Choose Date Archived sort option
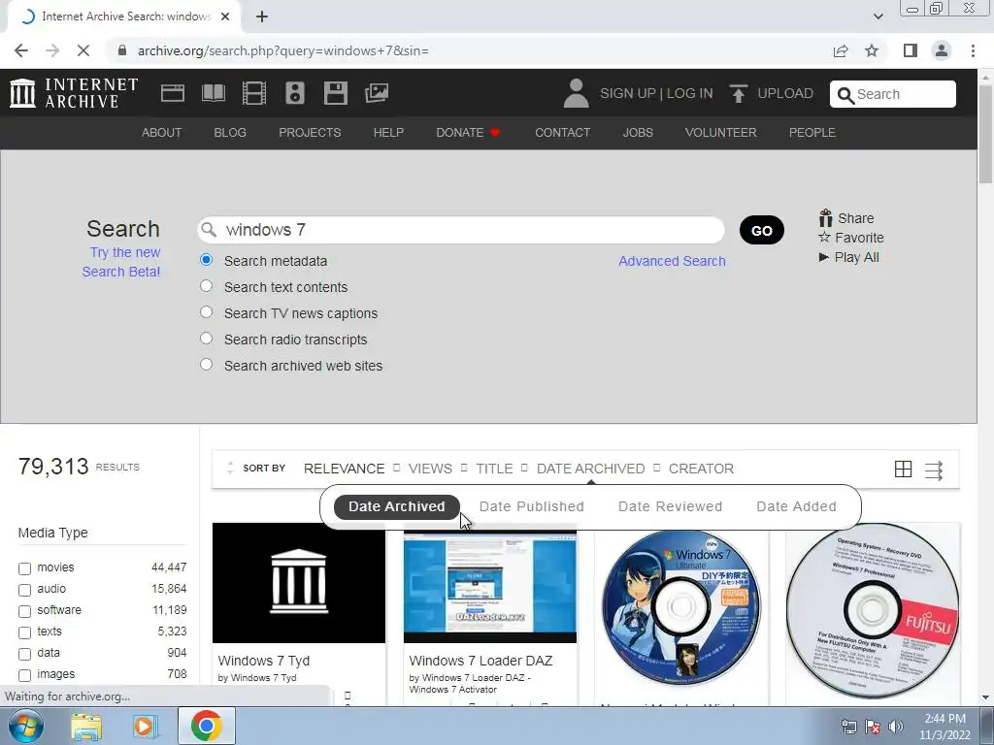Viewport: 994px width, 745px height. [397, 506]
